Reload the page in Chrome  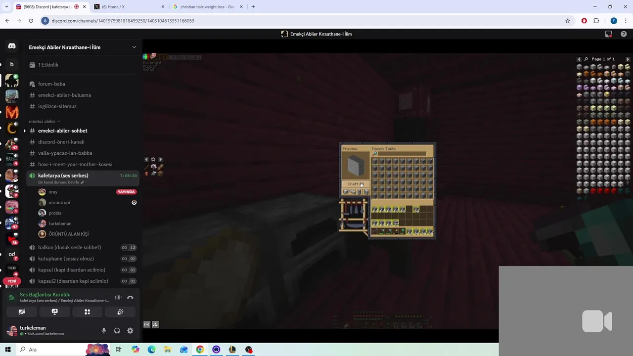click(31, 21)
